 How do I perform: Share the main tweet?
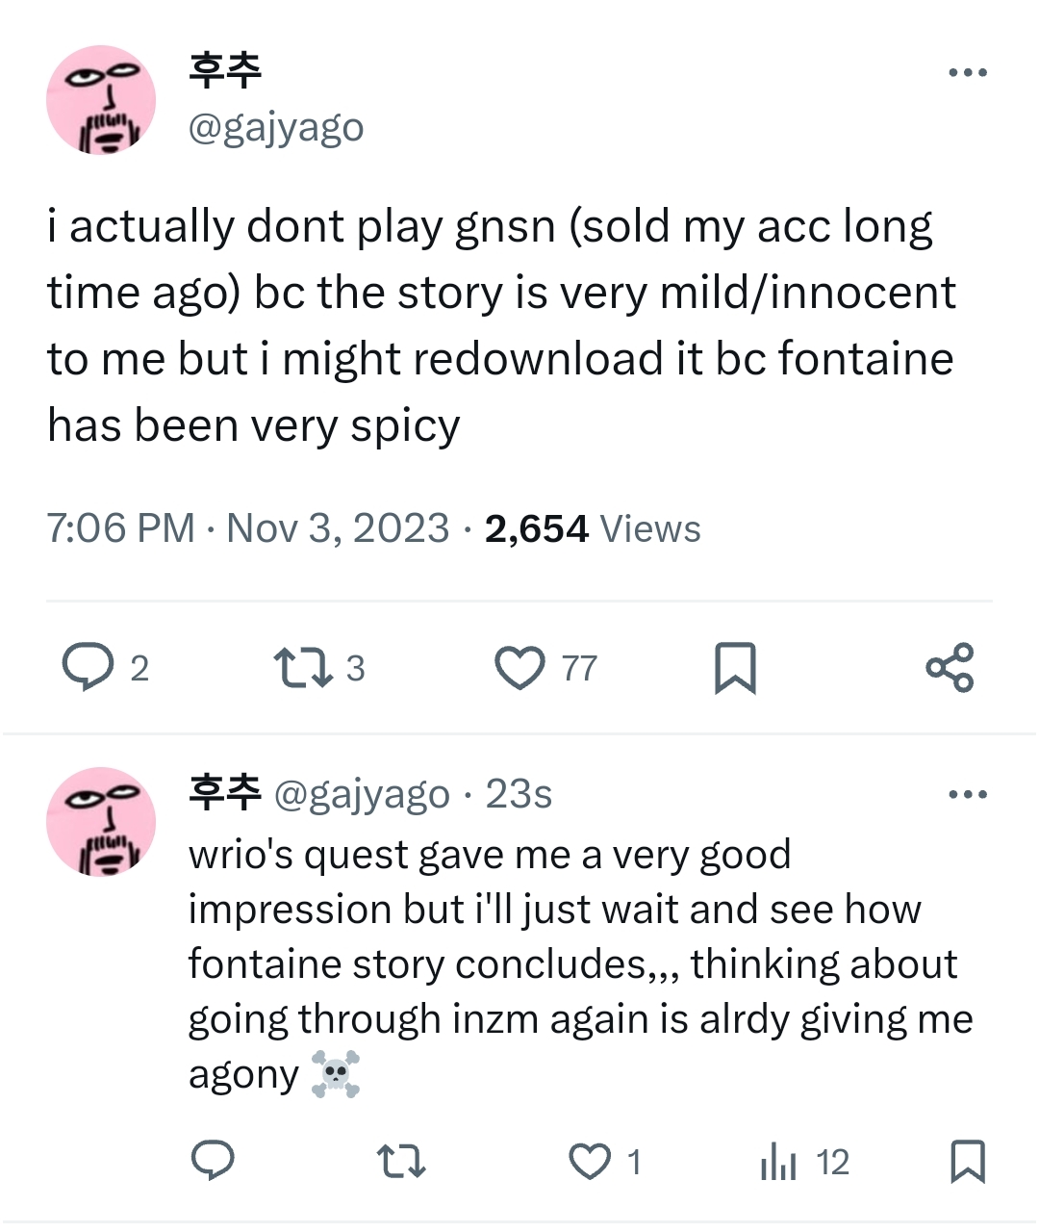950,667
